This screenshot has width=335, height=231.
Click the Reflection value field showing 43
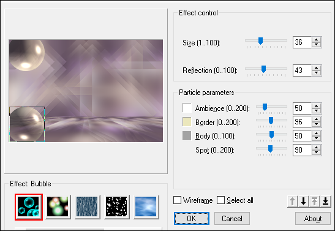[303, 70]
